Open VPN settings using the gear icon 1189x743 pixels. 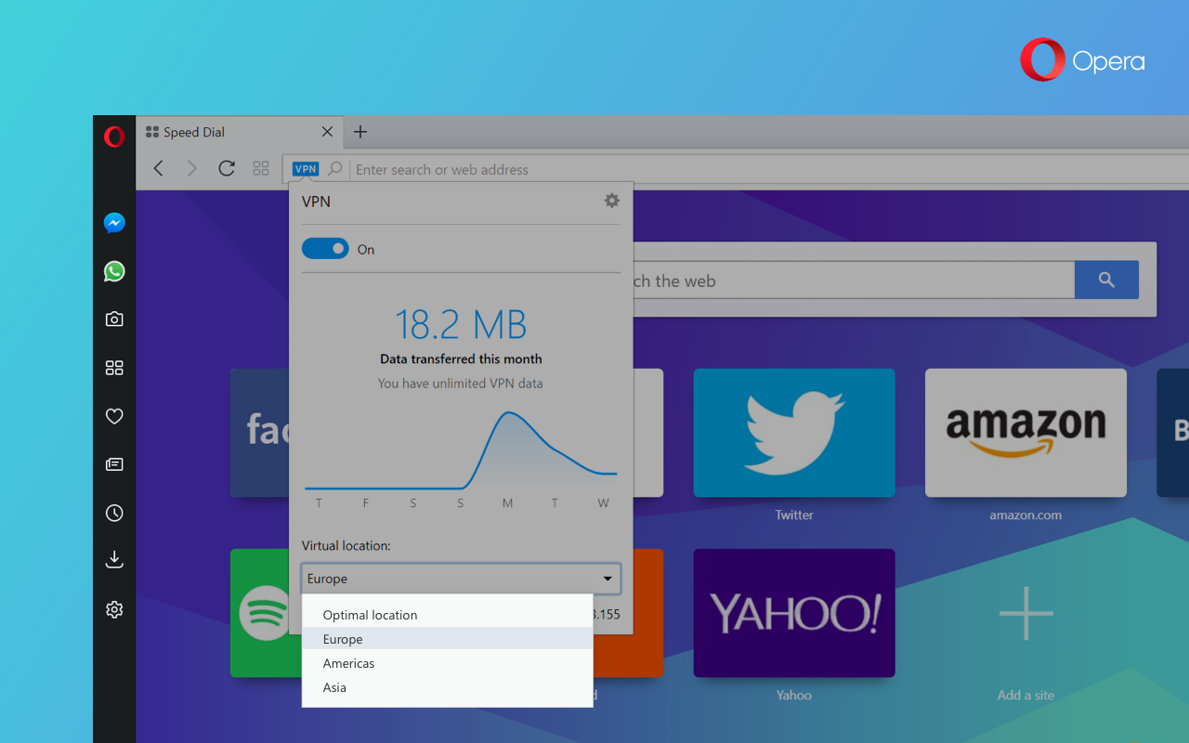tap(611, 200)
